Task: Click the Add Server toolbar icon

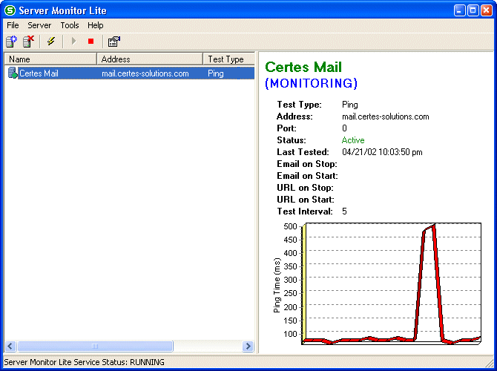Action: pyautogui.click(x=11, y=42)
